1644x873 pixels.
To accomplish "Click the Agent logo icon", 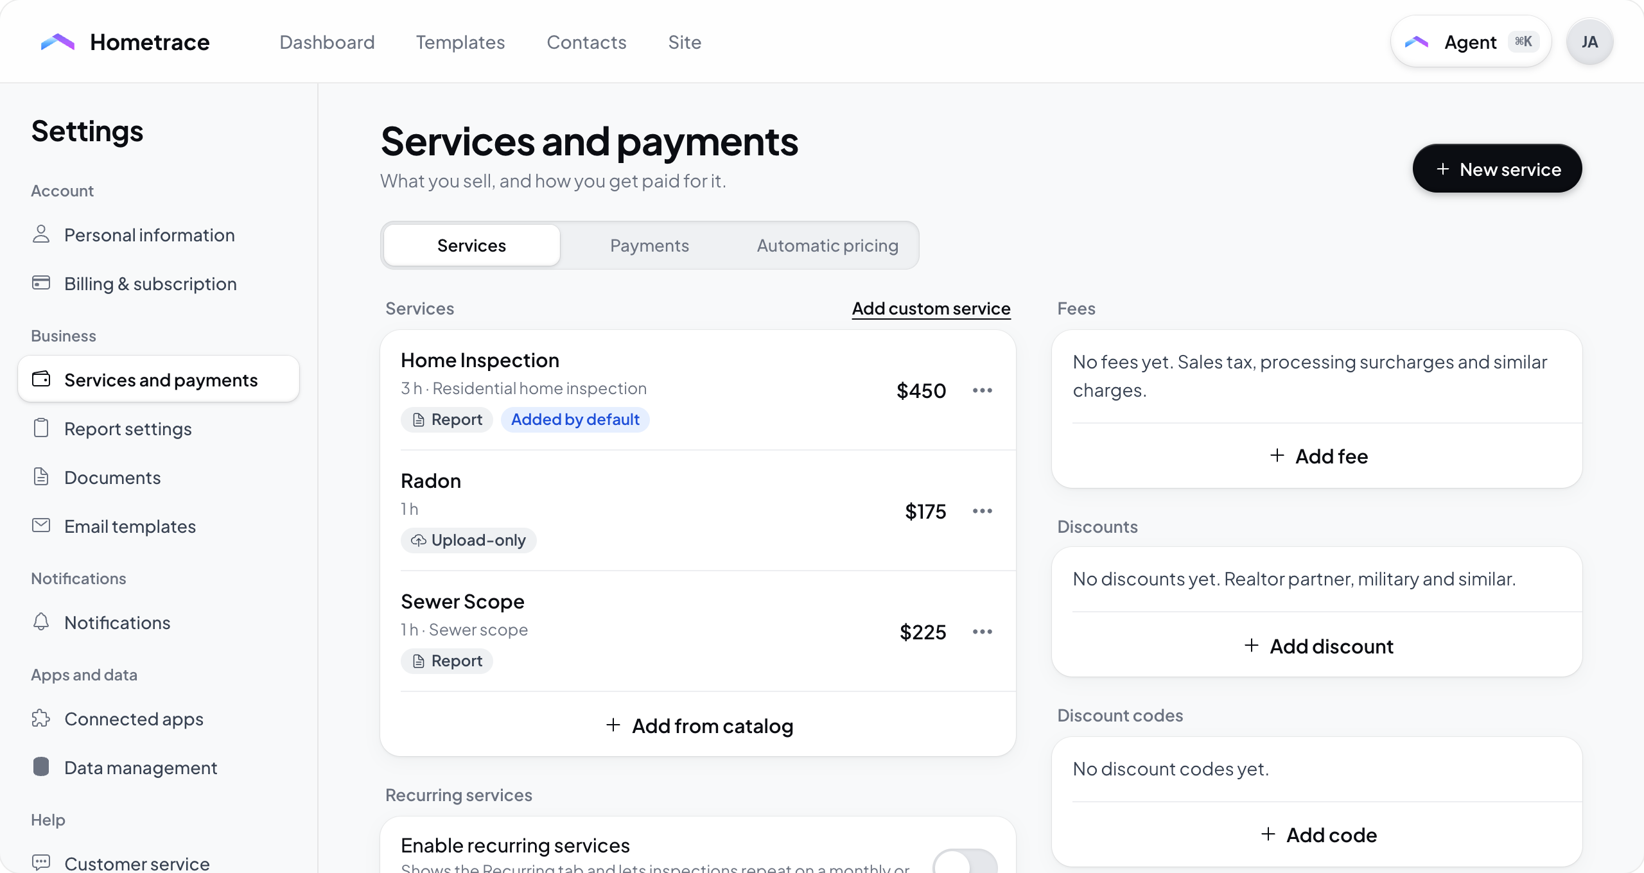I will pos(1417,42).
